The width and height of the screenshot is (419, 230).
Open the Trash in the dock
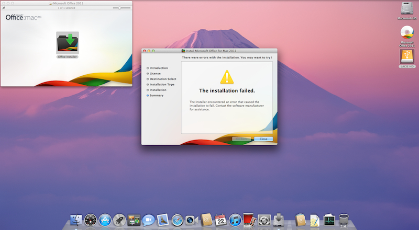point(344,221)
